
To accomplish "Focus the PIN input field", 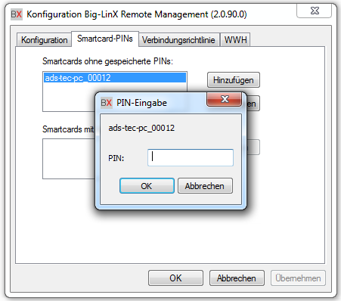I will click(191, 157).
